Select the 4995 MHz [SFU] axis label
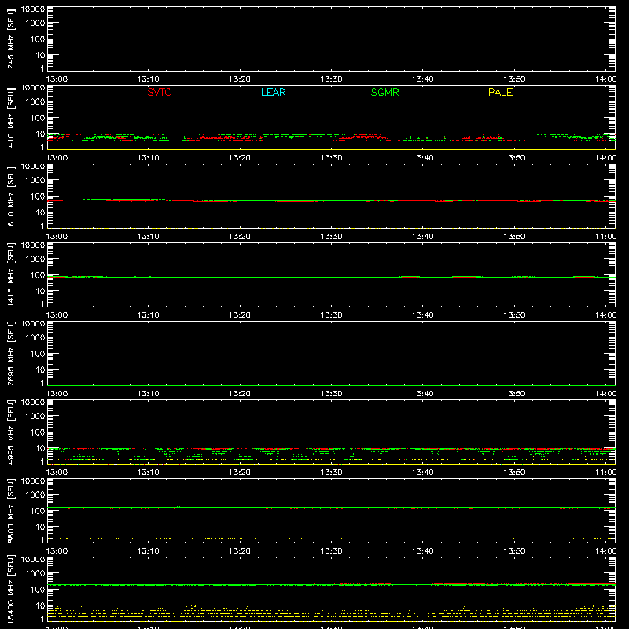 point(11,432)
